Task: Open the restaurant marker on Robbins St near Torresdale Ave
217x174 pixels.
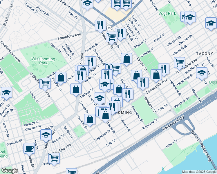Action: coord(143,83)
